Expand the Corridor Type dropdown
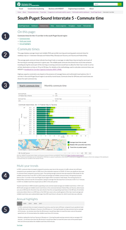Screen dimensions: 126x230 click(x=73, y=101)
